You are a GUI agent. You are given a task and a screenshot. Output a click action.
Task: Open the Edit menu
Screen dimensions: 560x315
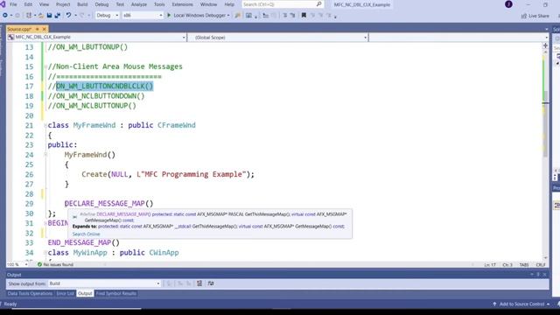click(x=28, y=4)
